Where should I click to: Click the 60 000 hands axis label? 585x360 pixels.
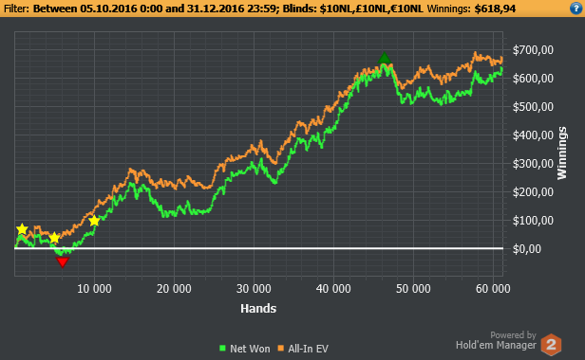pos(493,289)
